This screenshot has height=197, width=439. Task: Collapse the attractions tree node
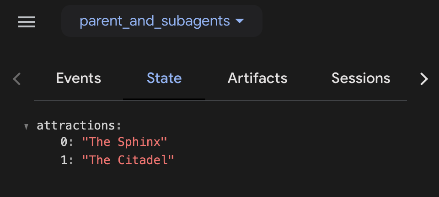point(27,126)
